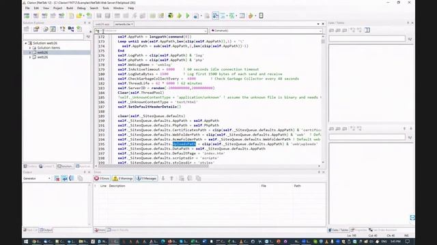The height and width of the screenshot is (245, 437).
Task: Switch to the Search Results bottom tab
Action: pyautogui.click(x=118, y=230)
